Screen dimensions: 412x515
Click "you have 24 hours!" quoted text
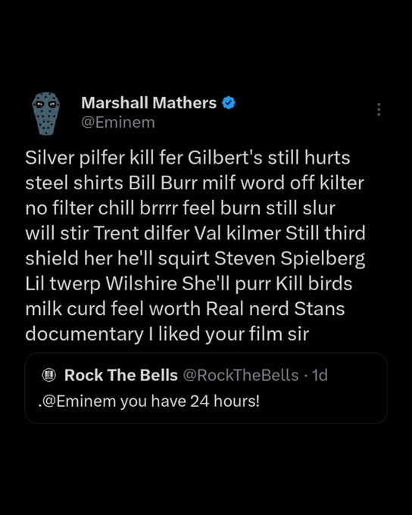tap(189, 401)
